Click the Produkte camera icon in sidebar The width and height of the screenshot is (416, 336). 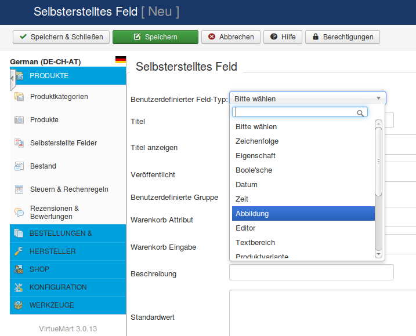coord(19,120)
